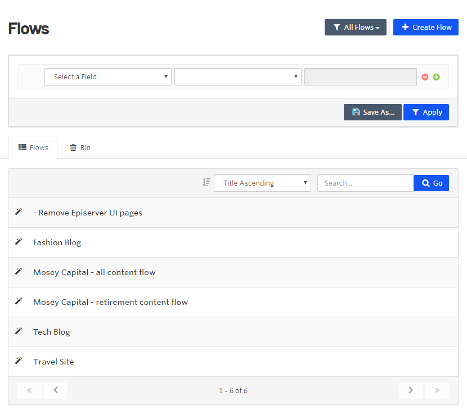Click the Save As button
Screen dimensions: 467x414
pyautogui.click(x=372, y=112)
